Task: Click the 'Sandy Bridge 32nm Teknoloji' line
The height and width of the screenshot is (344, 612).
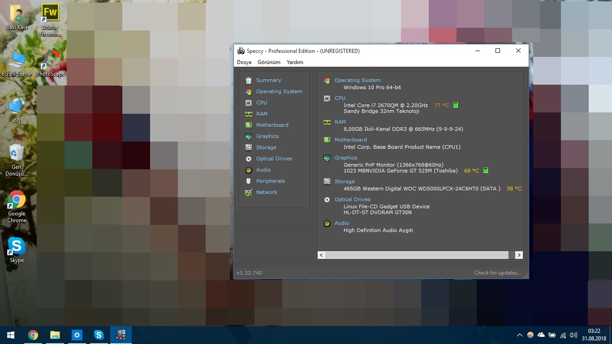Action: click(381, 111)
